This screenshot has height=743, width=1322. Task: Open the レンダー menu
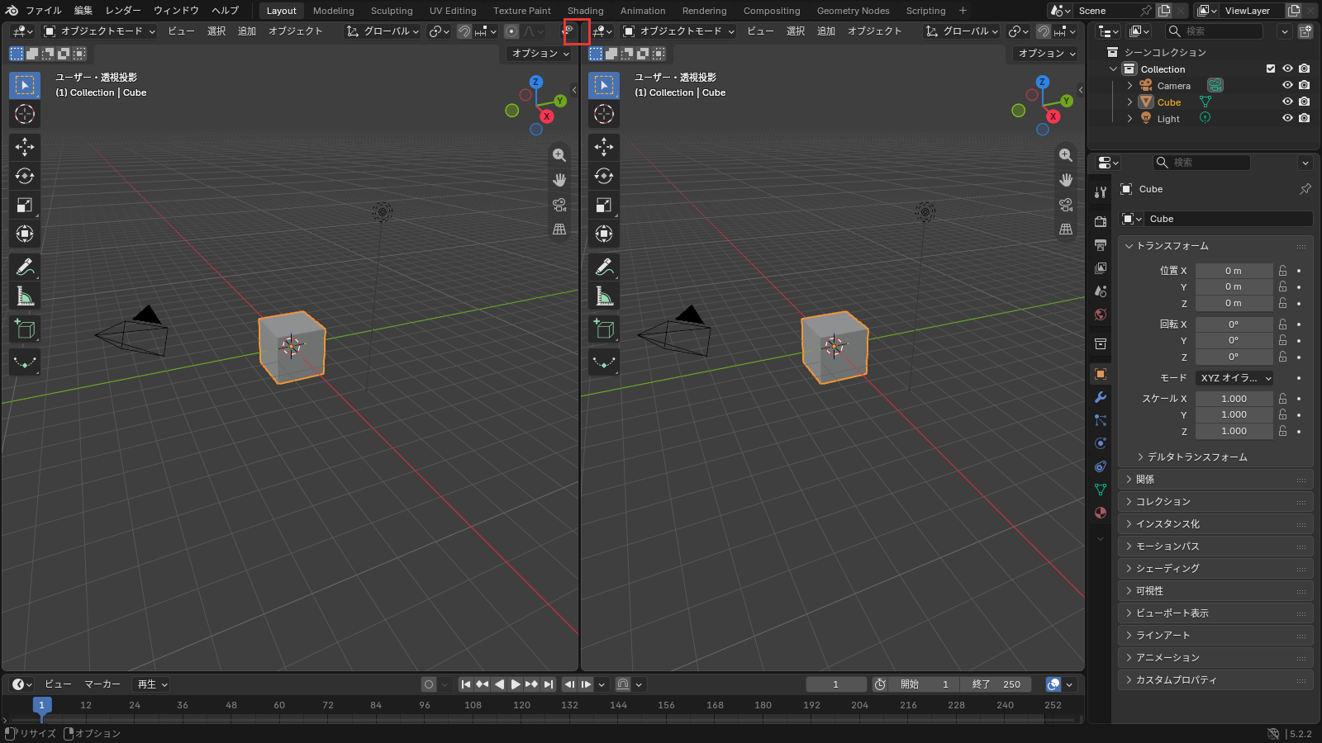tap(122, 11)
